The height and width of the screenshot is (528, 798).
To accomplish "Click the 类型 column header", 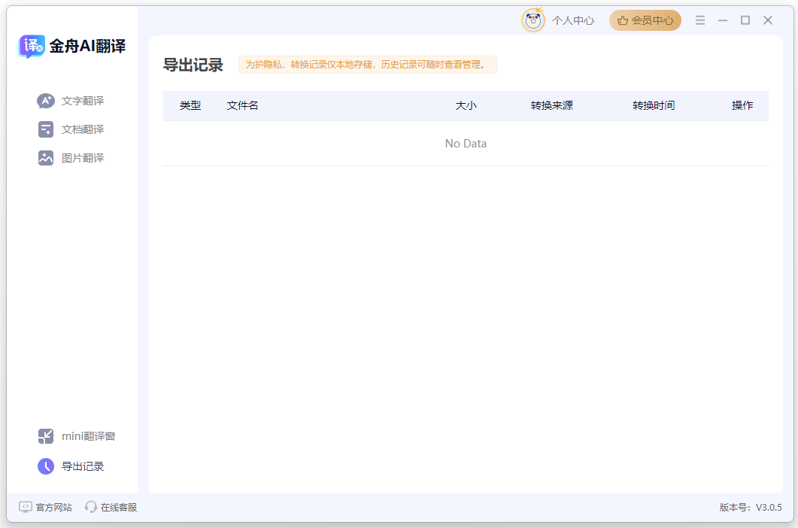I will pyautogui.click(x=191, y=105).
